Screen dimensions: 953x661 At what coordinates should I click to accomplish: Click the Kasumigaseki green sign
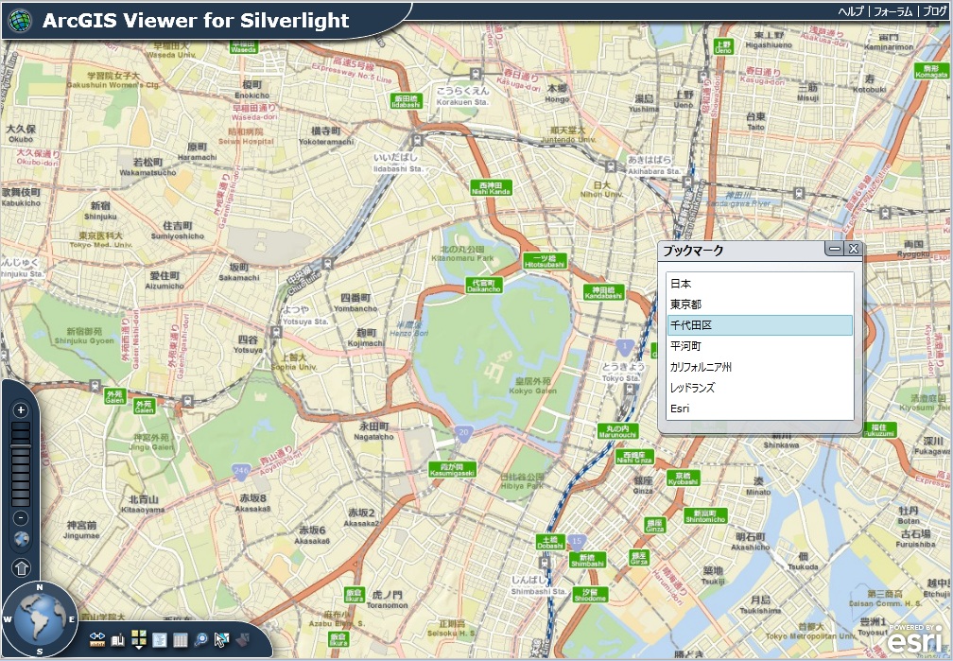tap(452, 469)
